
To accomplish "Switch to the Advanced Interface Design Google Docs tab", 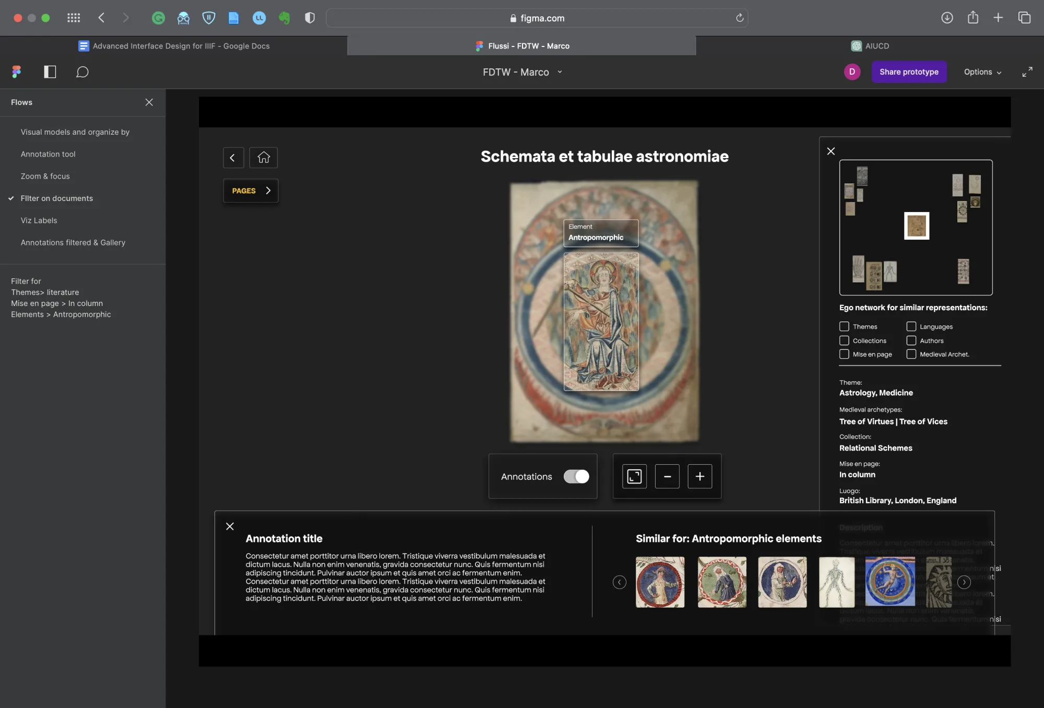I will 174,46.
